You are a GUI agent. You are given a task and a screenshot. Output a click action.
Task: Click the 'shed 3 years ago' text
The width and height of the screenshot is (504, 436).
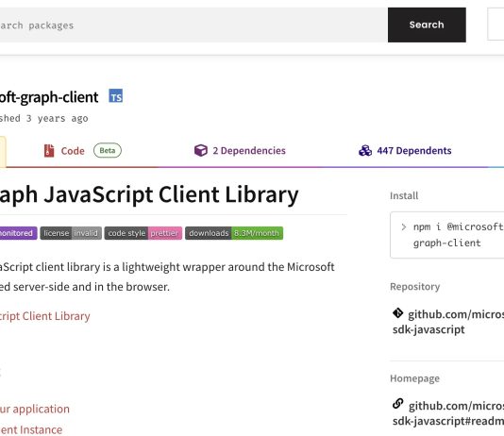click(x=43, y=118)
